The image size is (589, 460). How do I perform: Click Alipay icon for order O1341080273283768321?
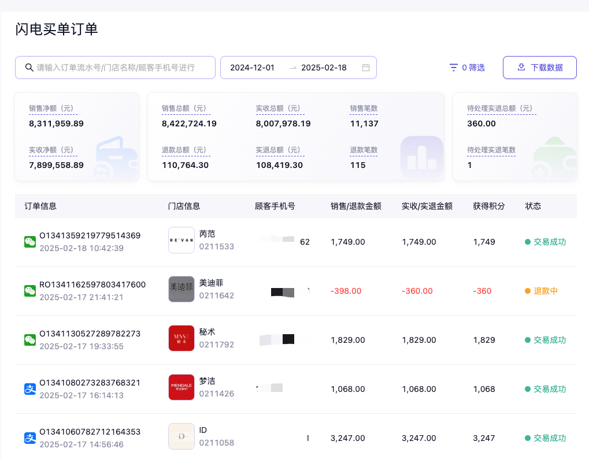30,389
